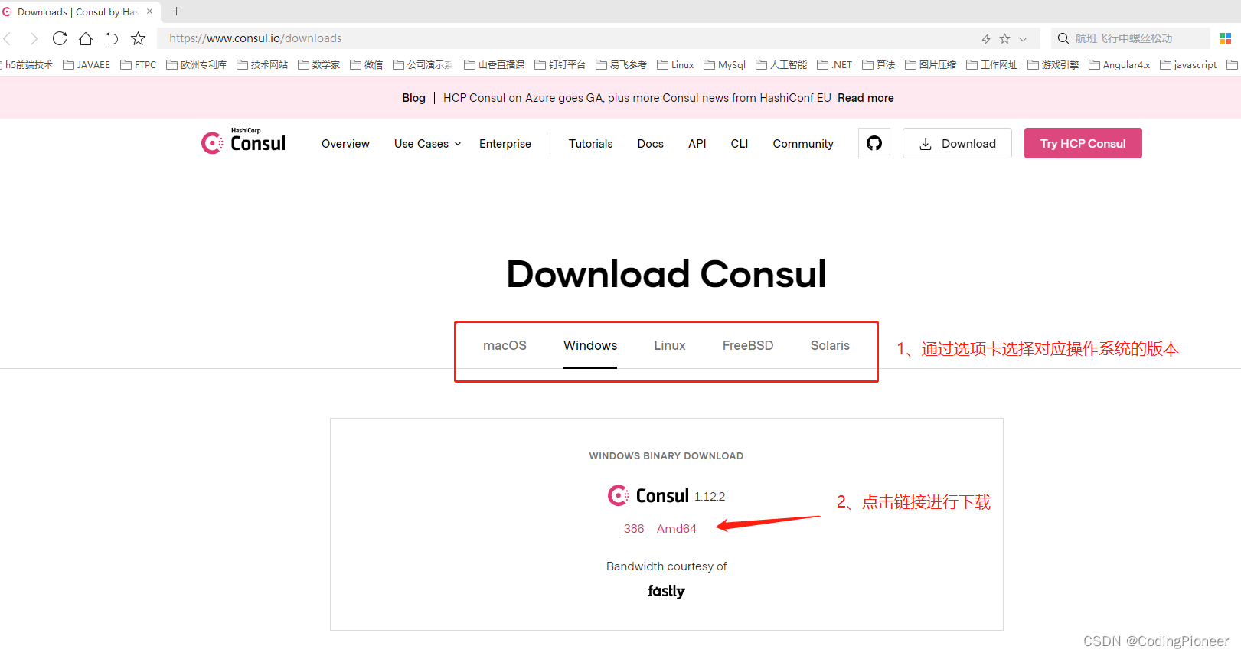Go to browser home page icon
1241x656 pixels.
(x=86, y=38)
